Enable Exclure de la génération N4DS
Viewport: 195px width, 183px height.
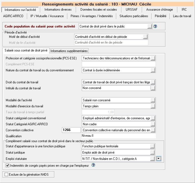(6, 174)
